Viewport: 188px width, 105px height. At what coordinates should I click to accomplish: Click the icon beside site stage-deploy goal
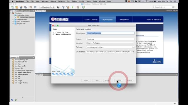13,83
